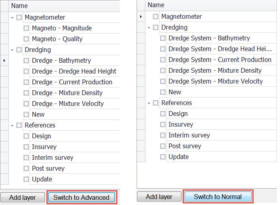Toggle Dredge - Mixture Density checkbox
This screenshot has width=280, height=205.
[26, 93]
